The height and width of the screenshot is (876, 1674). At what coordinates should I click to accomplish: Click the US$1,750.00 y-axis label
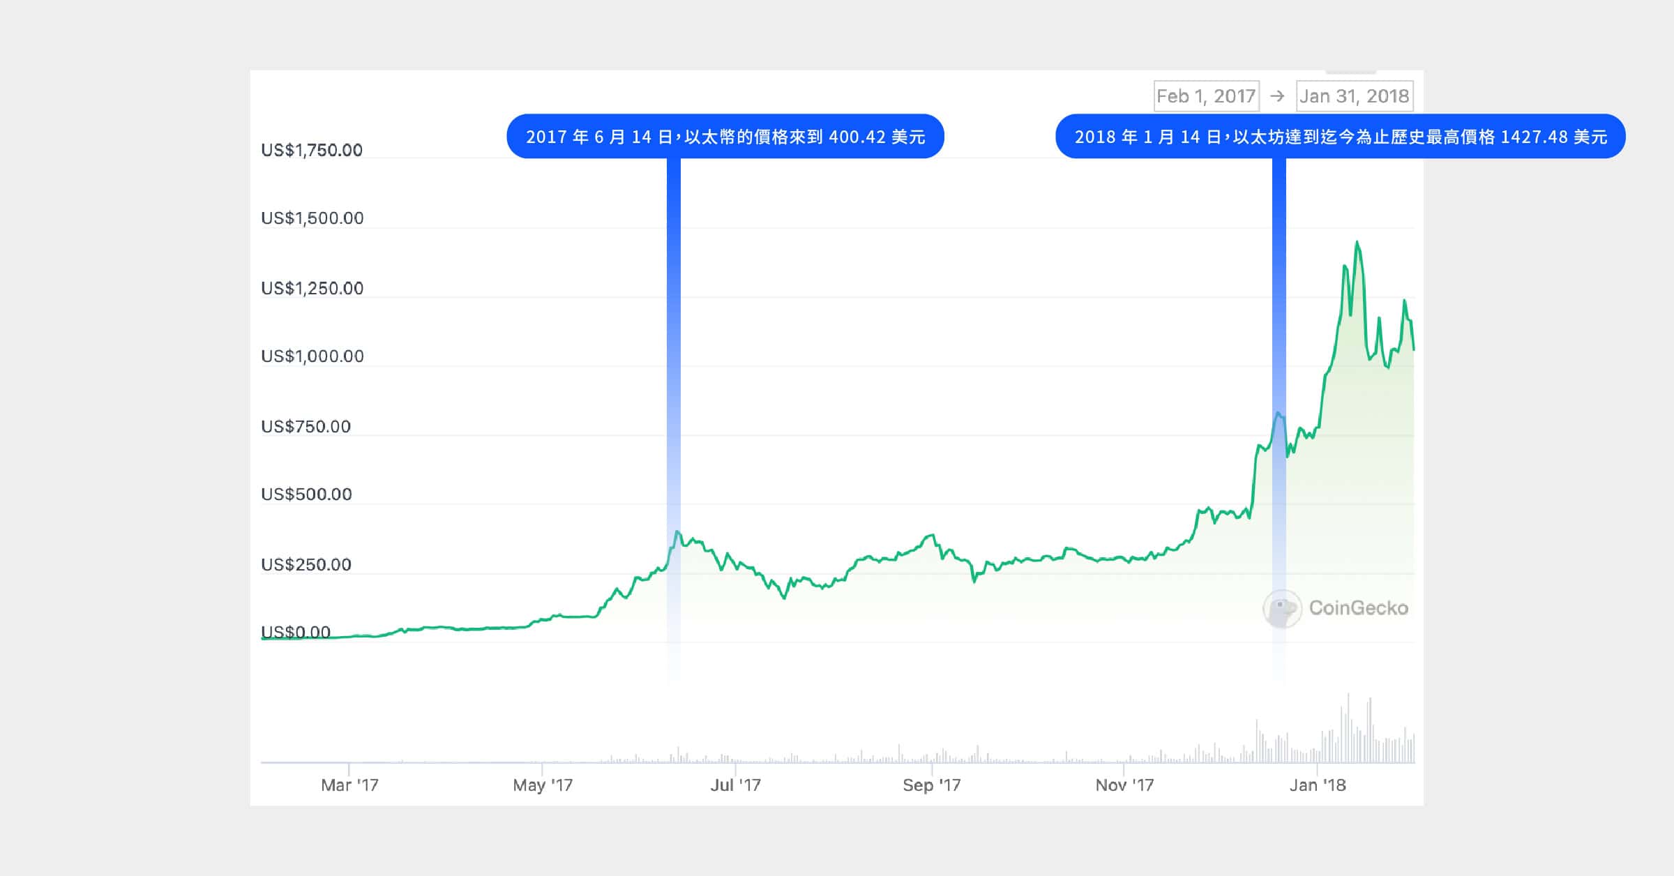coord(312,150)
